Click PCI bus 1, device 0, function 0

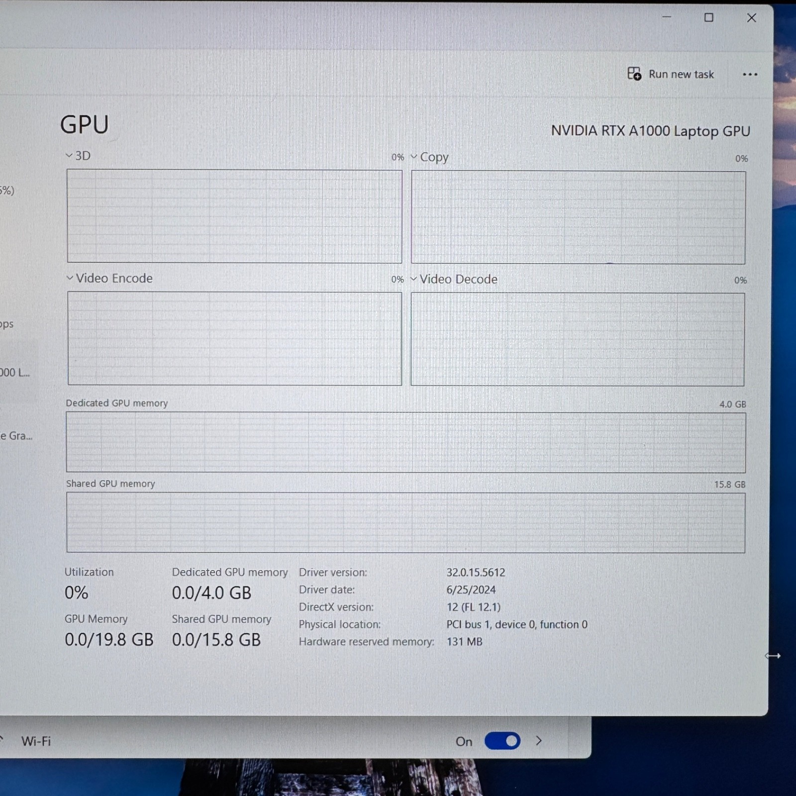[517, 624]
